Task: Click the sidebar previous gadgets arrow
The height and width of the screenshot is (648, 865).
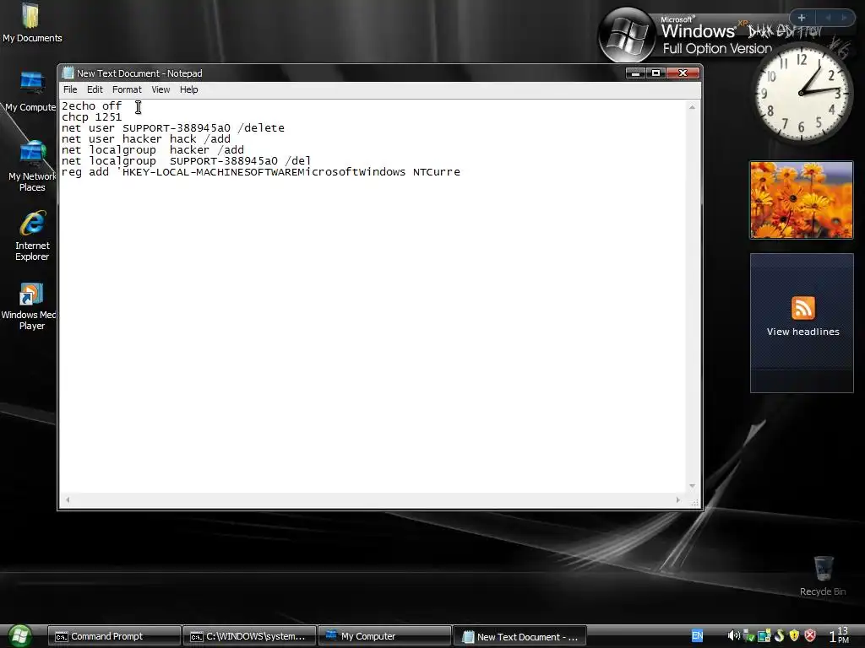Action: [828, 18]
